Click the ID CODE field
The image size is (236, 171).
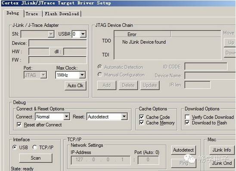(x=206, y=66)
